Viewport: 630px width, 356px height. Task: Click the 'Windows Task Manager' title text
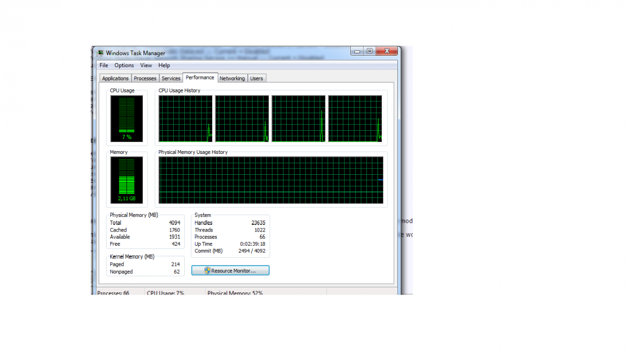point(135,53)
